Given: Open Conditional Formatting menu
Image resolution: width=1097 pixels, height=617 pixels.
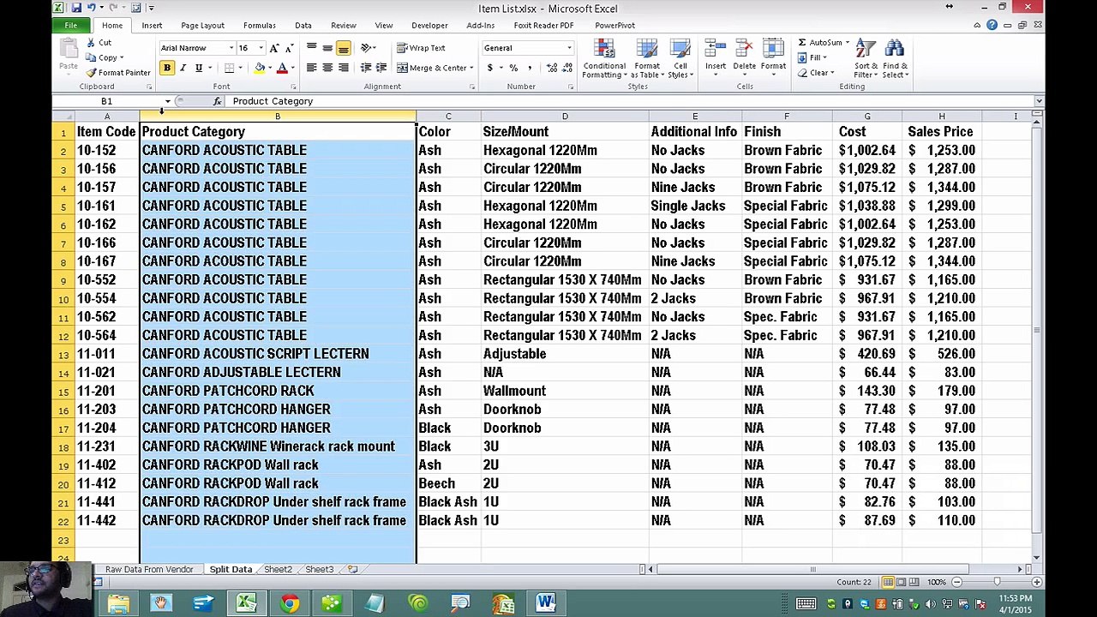Looking at the screenshot, I should [x=604, y=59].
